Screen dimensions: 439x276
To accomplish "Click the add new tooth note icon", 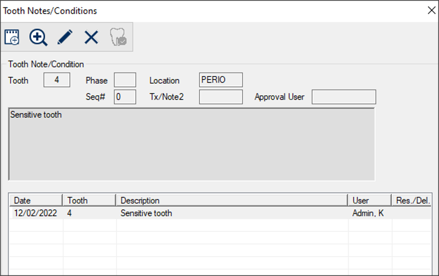I will (12, 38).
